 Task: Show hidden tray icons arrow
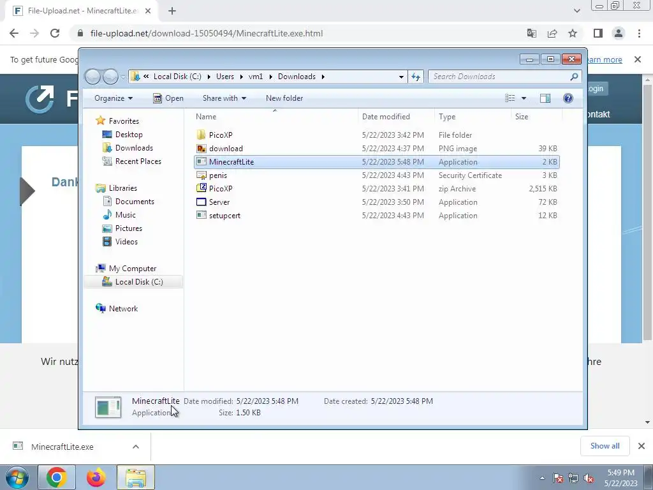pos(542,478)
